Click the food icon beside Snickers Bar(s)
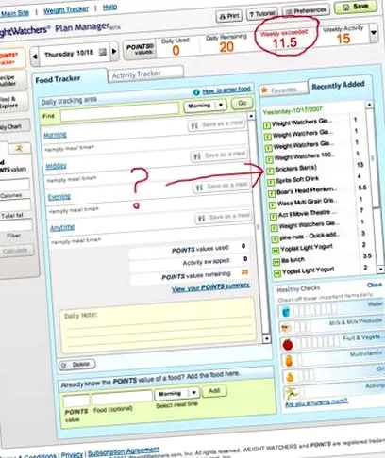The width and height of the screenshot is (385, 458). click(x=270, y=171)
